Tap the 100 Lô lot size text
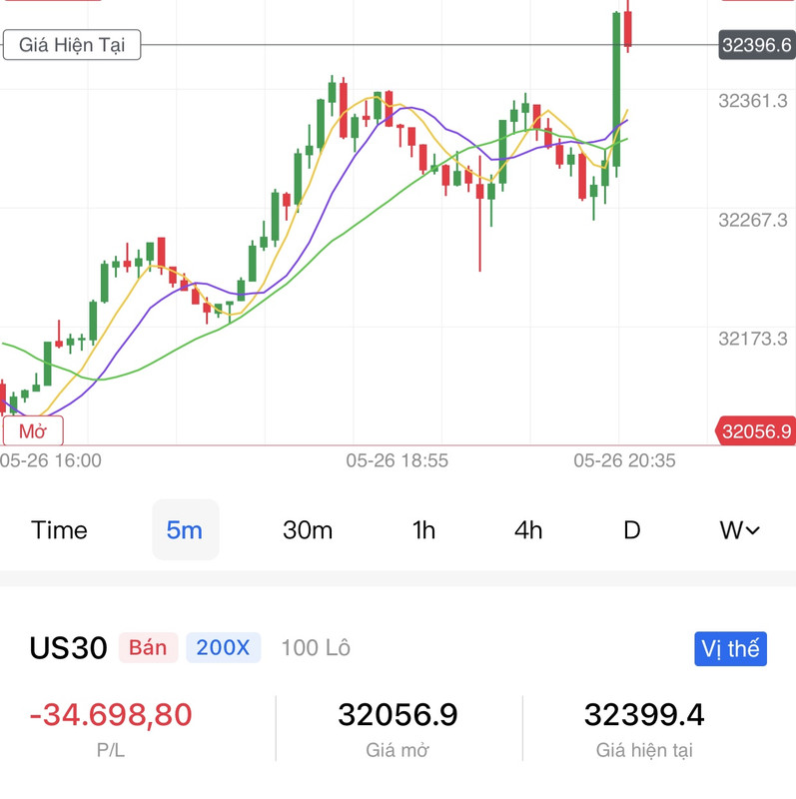The width and height of the screenshot is (796, 799). click(x=316, y=648)
